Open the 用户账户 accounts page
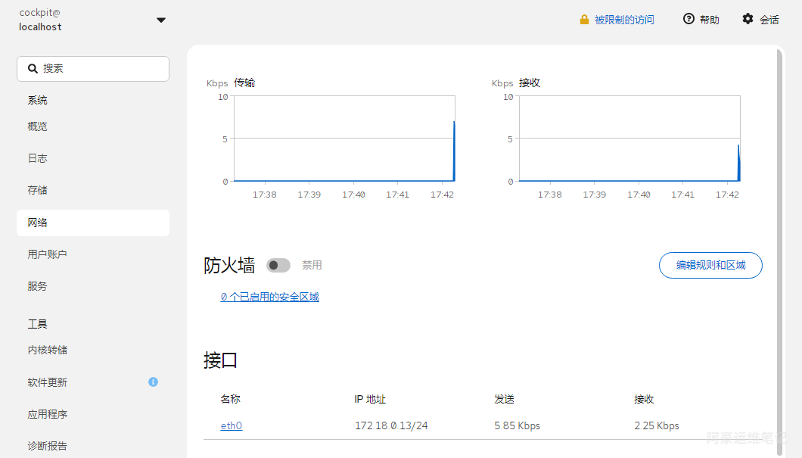802x458 pixels. pyautogui.click(x=93, y=254)
